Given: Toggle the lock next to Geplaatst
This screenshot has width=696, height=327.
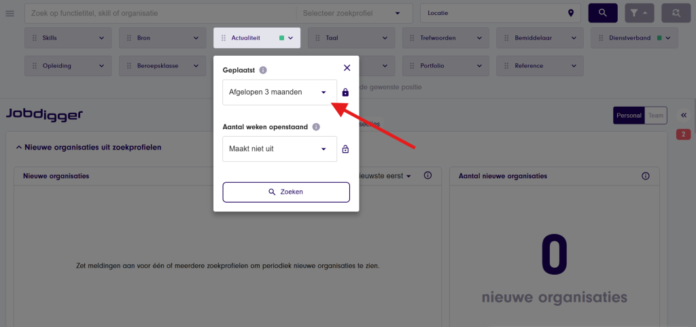Looking at the screenshot, I should [345, 92].
